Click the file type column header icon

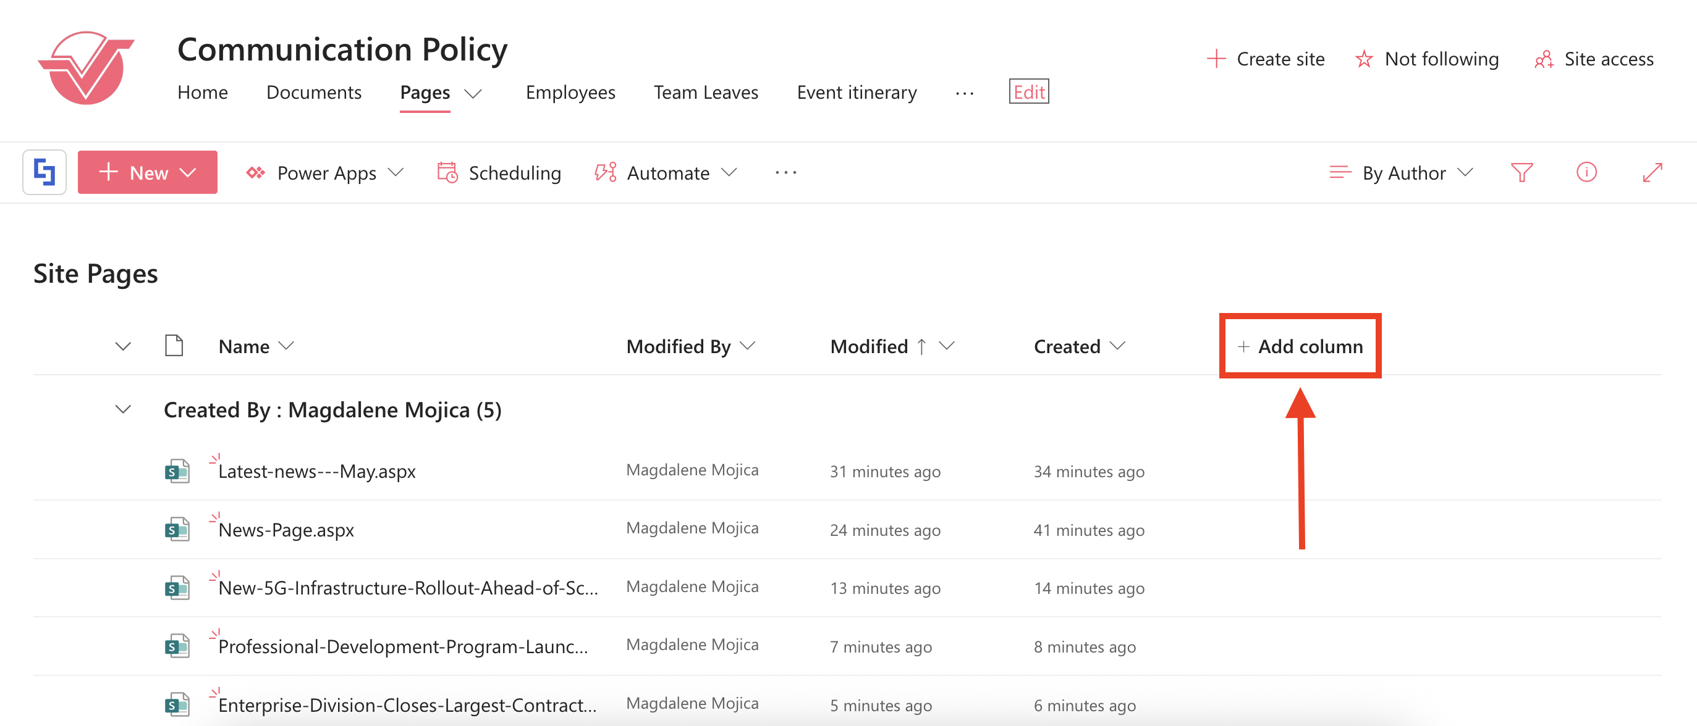point(174,346)
